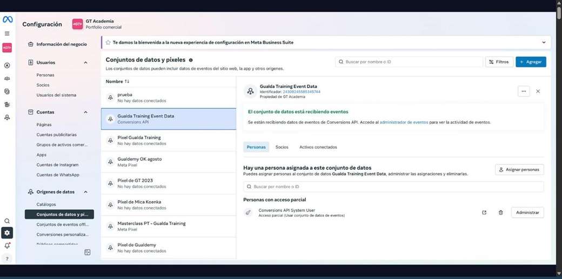
Task: Open the hamburger menu in the left rail
Action: coord(7,34)
